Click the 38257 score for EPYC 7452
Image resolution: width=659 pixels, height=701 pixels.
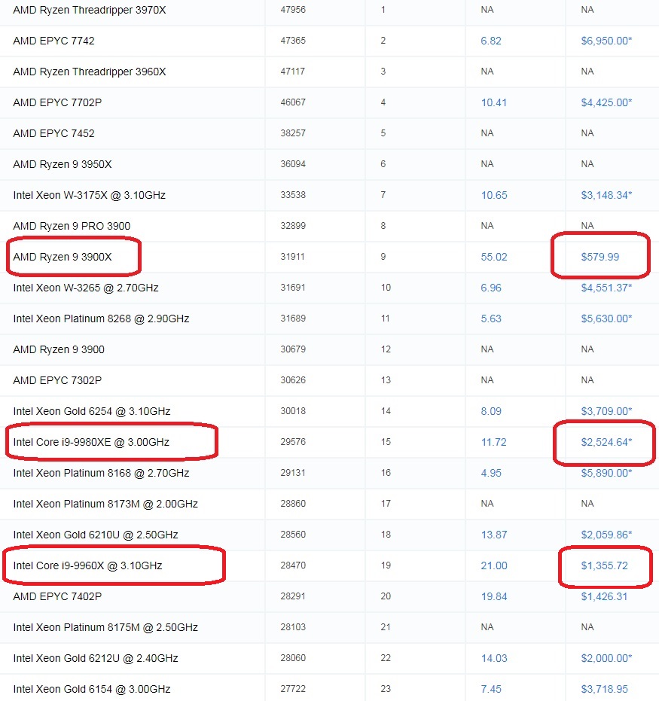pos(293,133)
